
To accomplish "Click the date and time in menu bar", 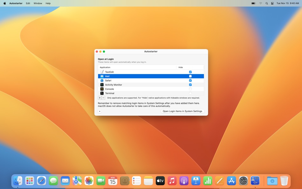I will (x=288, y=3).
